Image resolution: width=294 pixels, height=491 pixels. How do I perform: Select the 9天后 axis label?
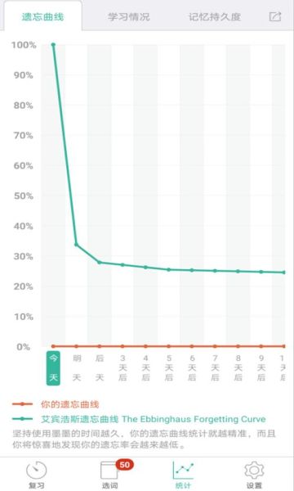pos(261,368)
